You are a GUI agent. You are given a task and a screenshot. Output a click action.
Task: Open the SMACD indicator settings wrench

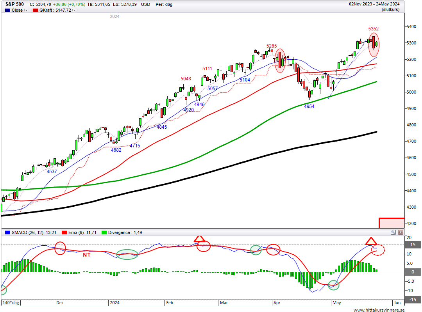[x=393, y=232]
